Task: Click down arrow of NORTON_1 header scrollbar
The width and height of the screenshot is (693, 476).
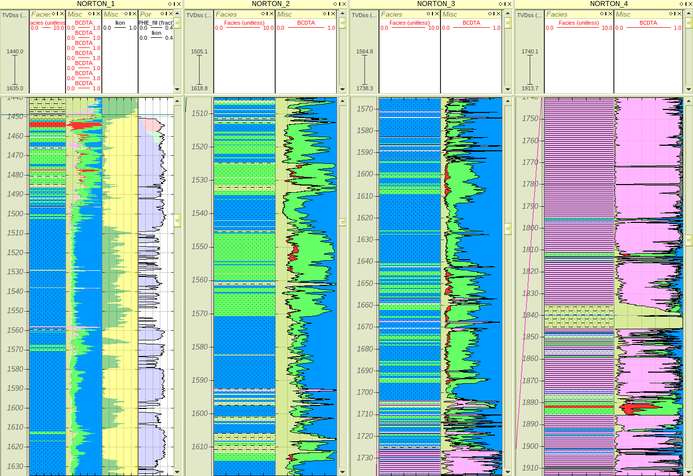Action: (177, 89)
